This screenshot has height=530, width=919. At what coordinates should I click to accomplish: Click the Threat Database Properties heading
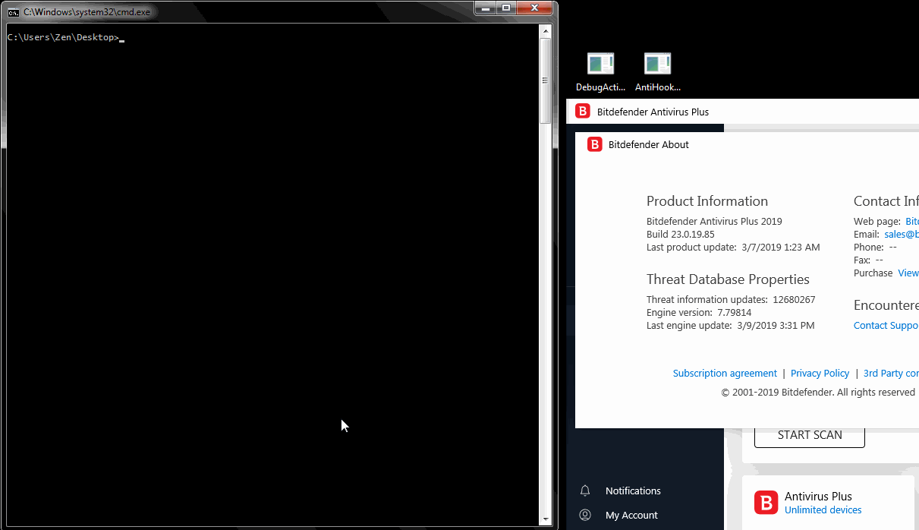point(728,279)
